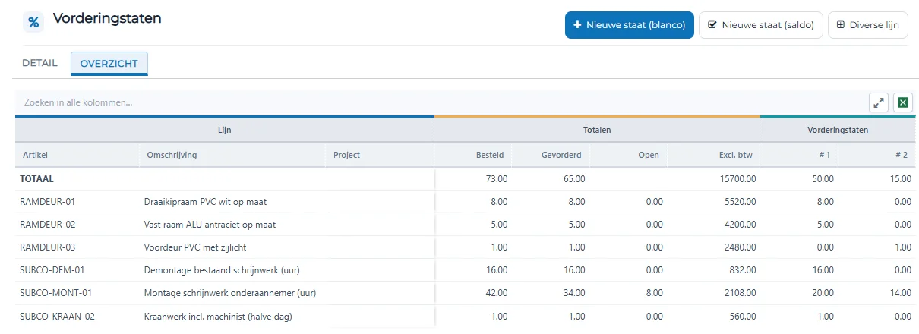Select article RAMDEUR-03
Image resolution: width=919 pixels, height=334 pixels.
coord(49,247)
